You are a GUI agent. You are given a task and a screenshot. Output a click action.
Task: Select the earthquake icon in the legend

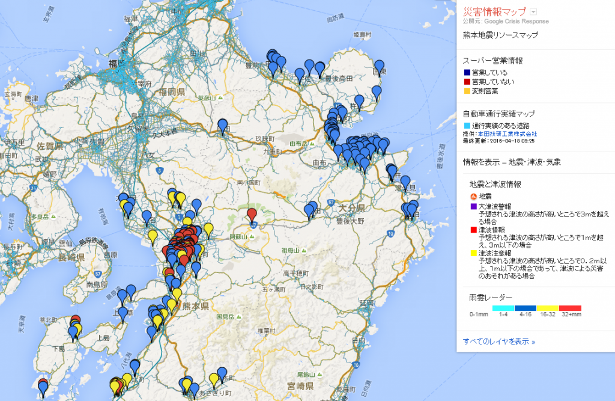473,197
